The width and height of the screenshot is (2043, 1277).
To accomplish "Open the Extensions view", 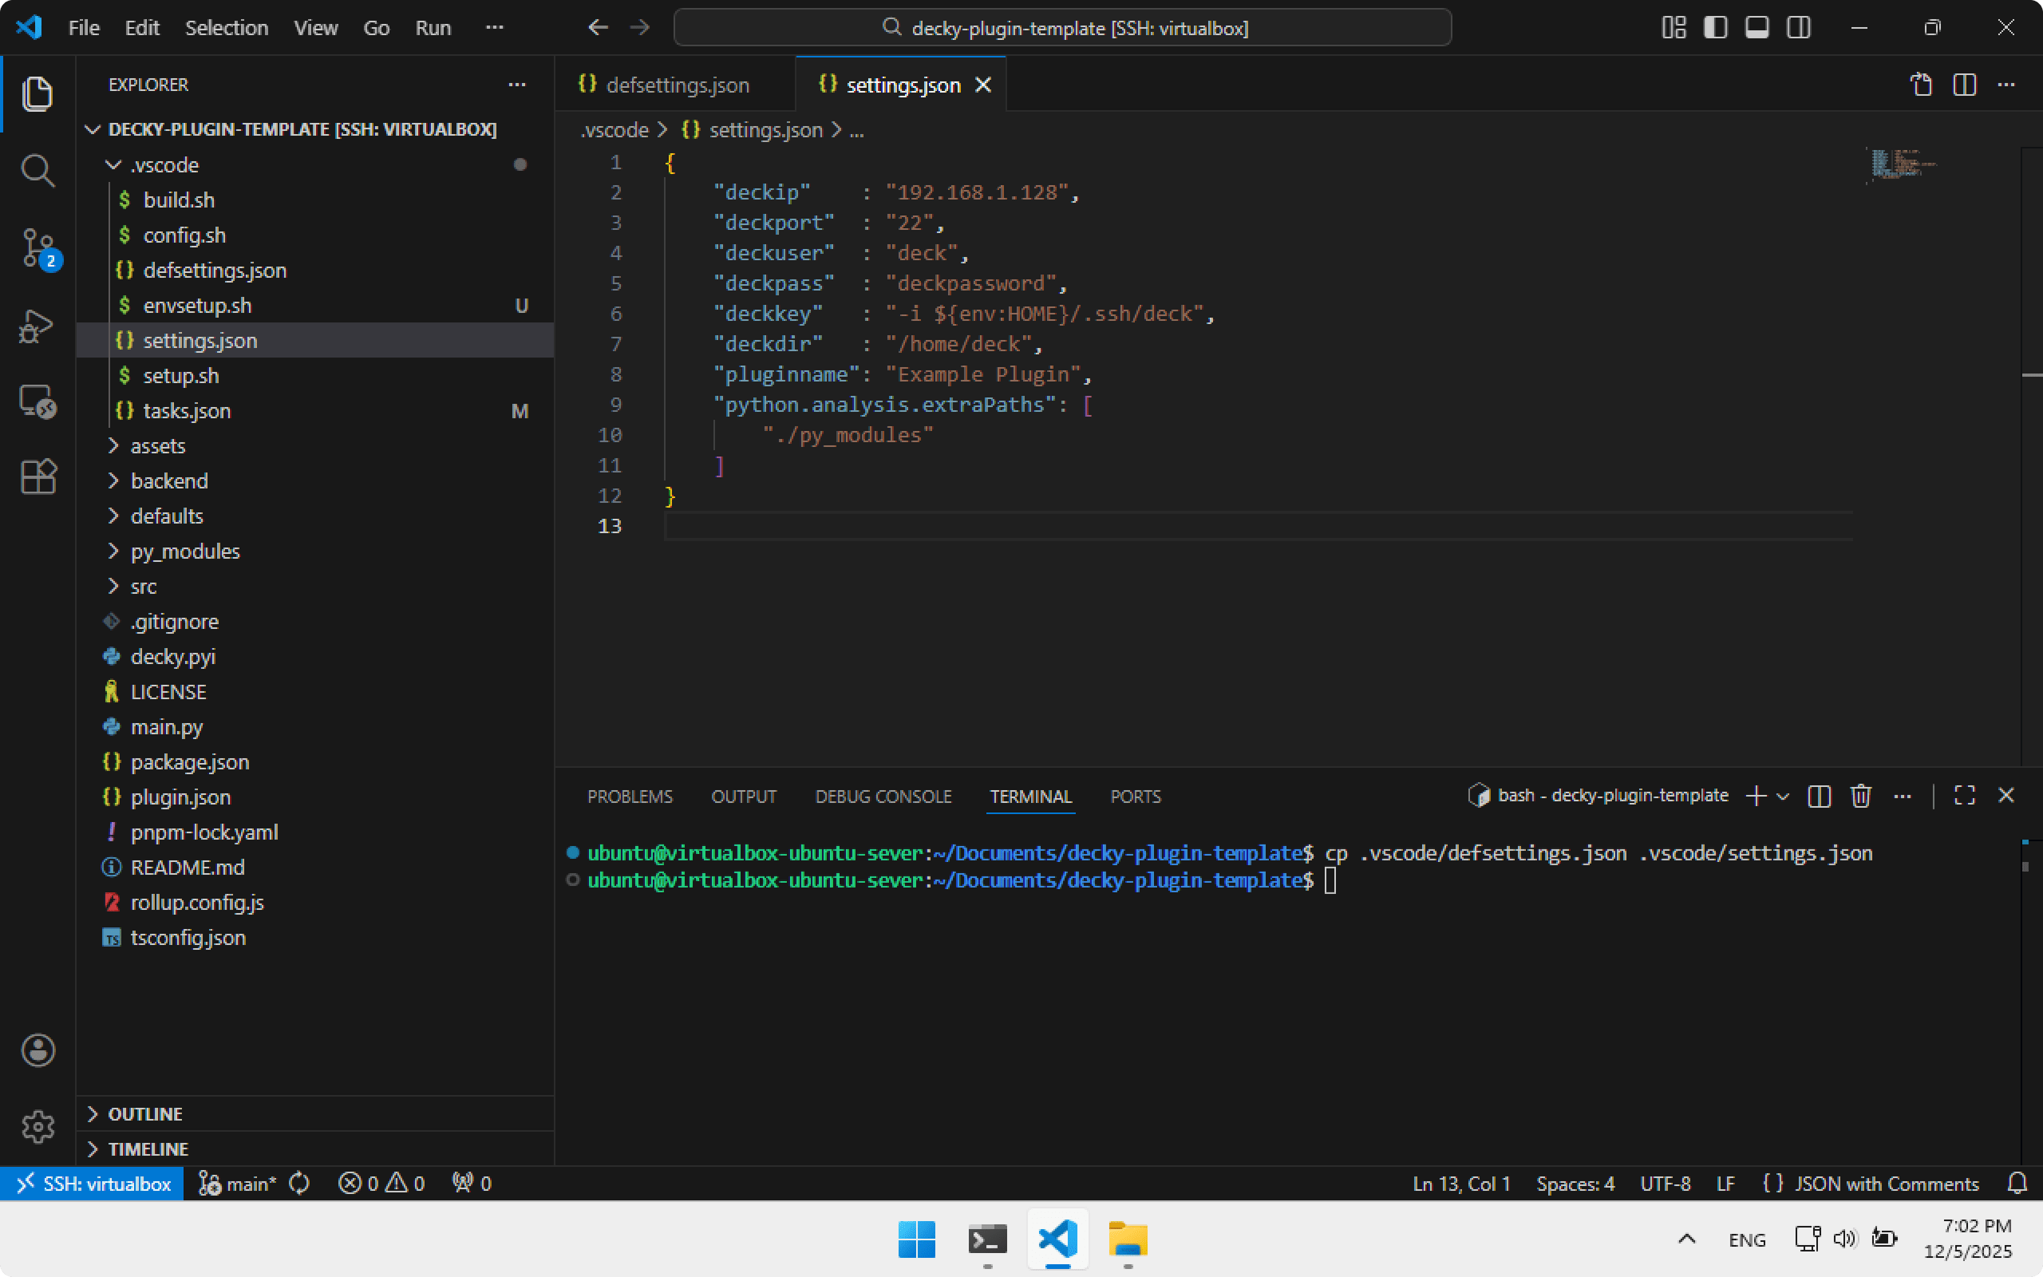I will (38, 477).
